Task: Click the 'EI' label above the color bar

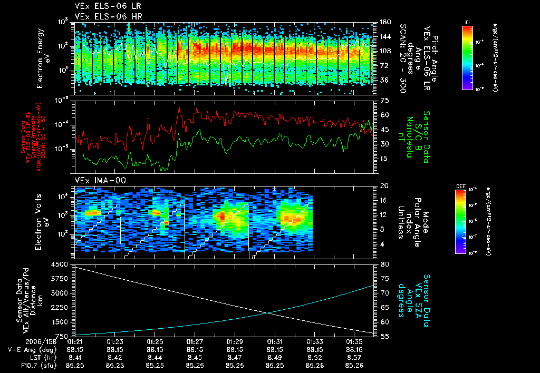Action: click(x=467, y=23)
